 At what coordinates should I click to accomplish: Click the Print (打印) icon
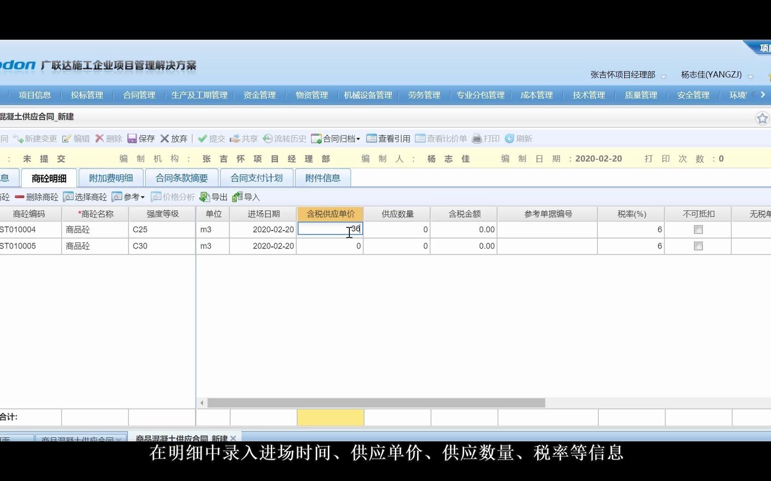point(477,139)
